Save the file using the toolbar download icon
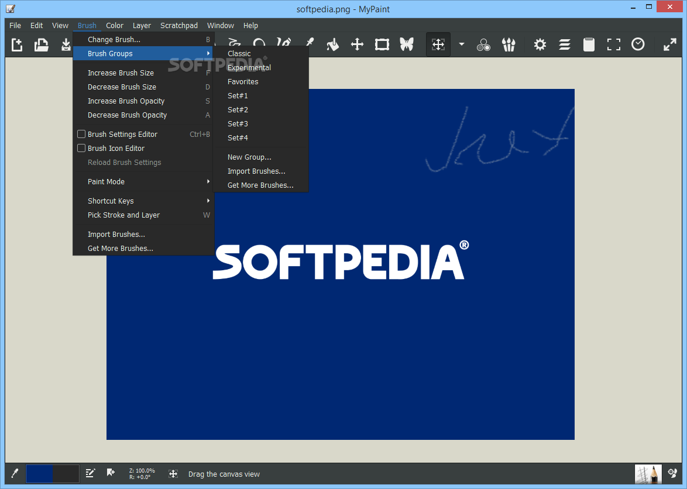 tap(66, 44)
